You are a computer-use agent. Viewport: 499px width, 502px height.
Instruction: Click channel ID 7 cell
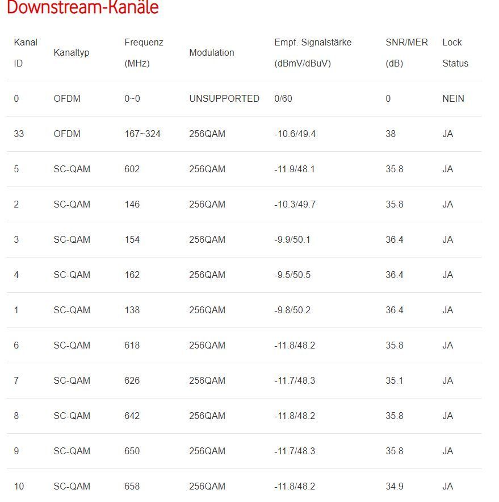pyautogui.click(x=16, y=380)
